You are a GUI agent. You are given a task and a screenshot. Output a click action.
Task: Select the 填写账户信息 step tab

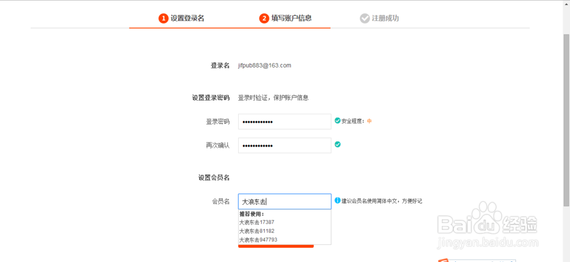[286, 18]
